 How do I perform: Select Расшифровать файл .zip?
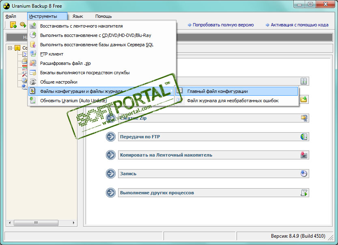tap(102, 63)
